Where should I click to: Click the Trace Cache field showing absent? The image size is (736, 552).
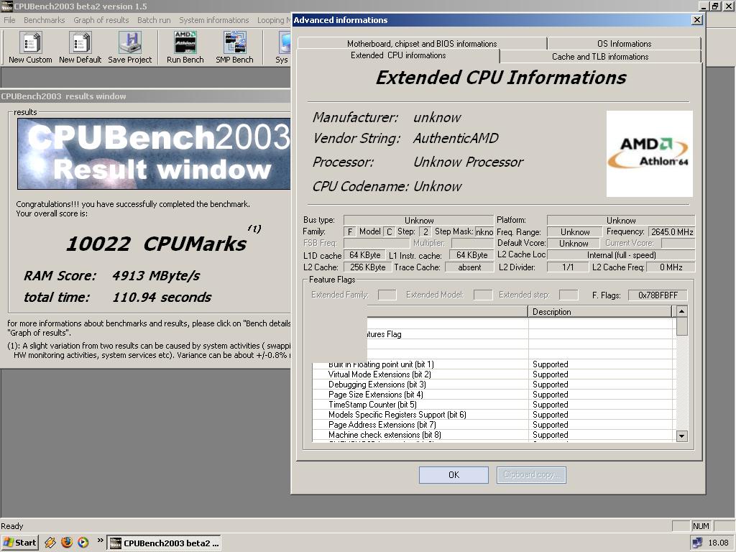tap(469, 267)
